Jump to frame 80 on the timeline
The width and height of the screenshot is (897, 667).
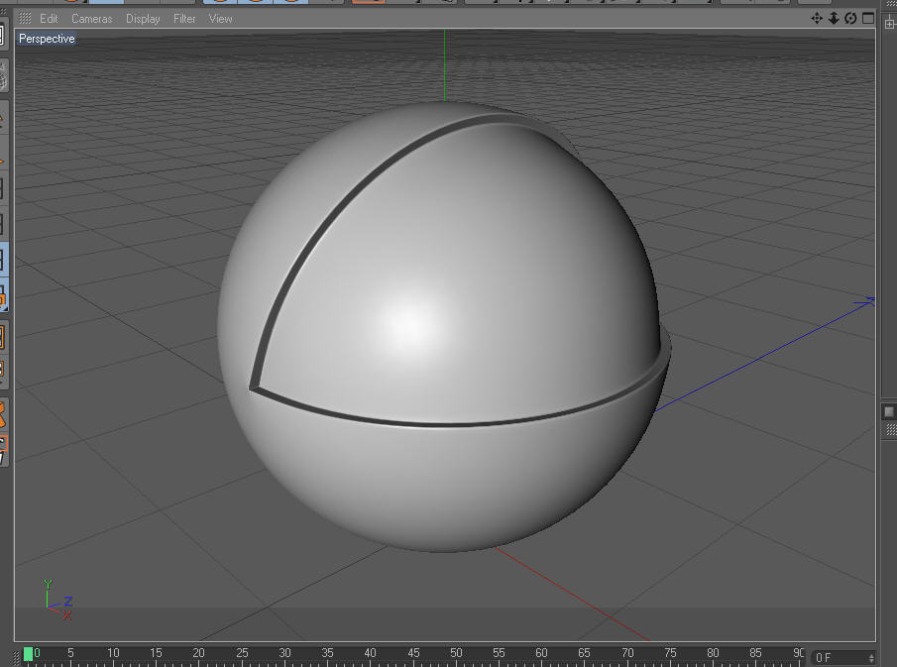713,653
